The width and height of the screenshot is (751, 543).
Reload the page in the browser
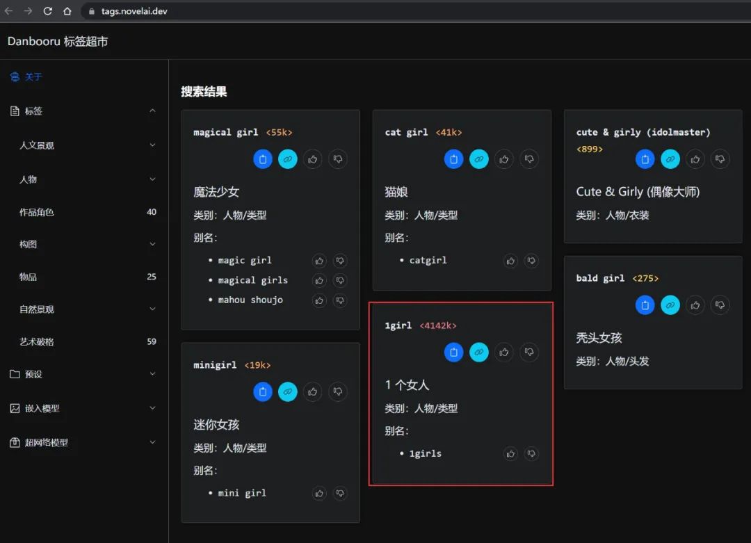coord(47,11)
